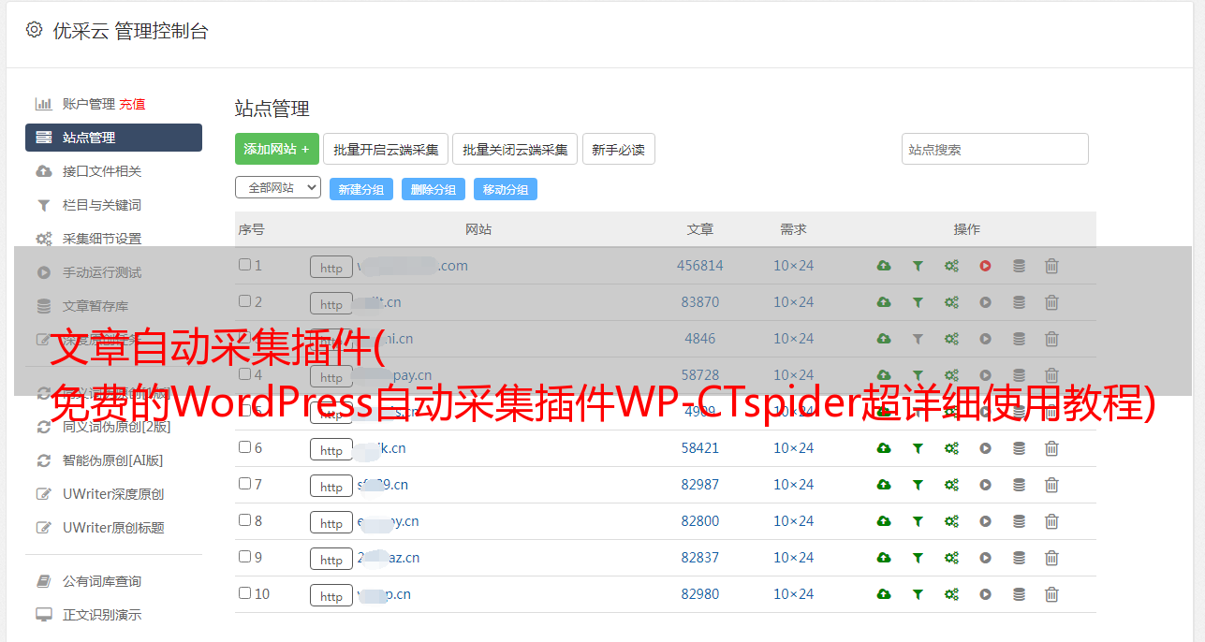Open article count 83870 link
The image size is (1205, 642).
tap(700, 302)
